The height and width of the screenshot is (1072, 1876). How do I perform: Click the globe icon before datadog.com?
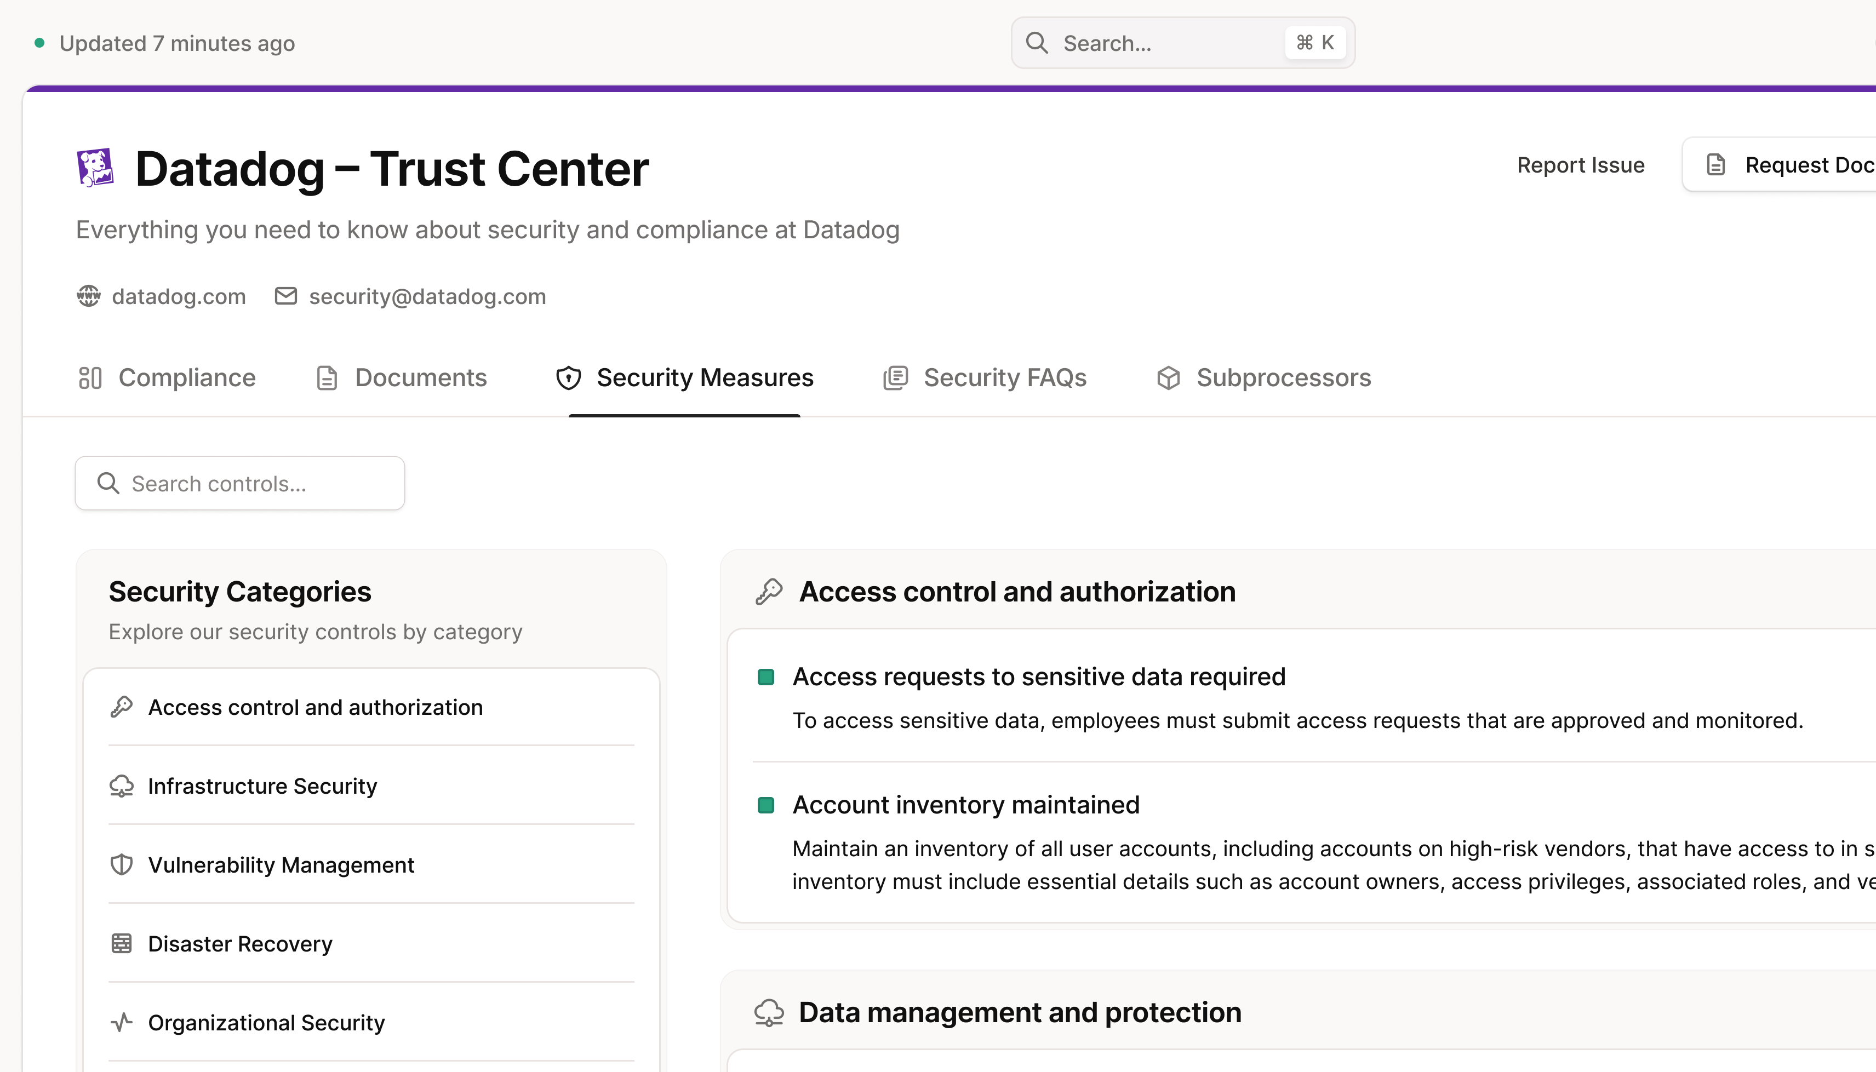[88, 296]
